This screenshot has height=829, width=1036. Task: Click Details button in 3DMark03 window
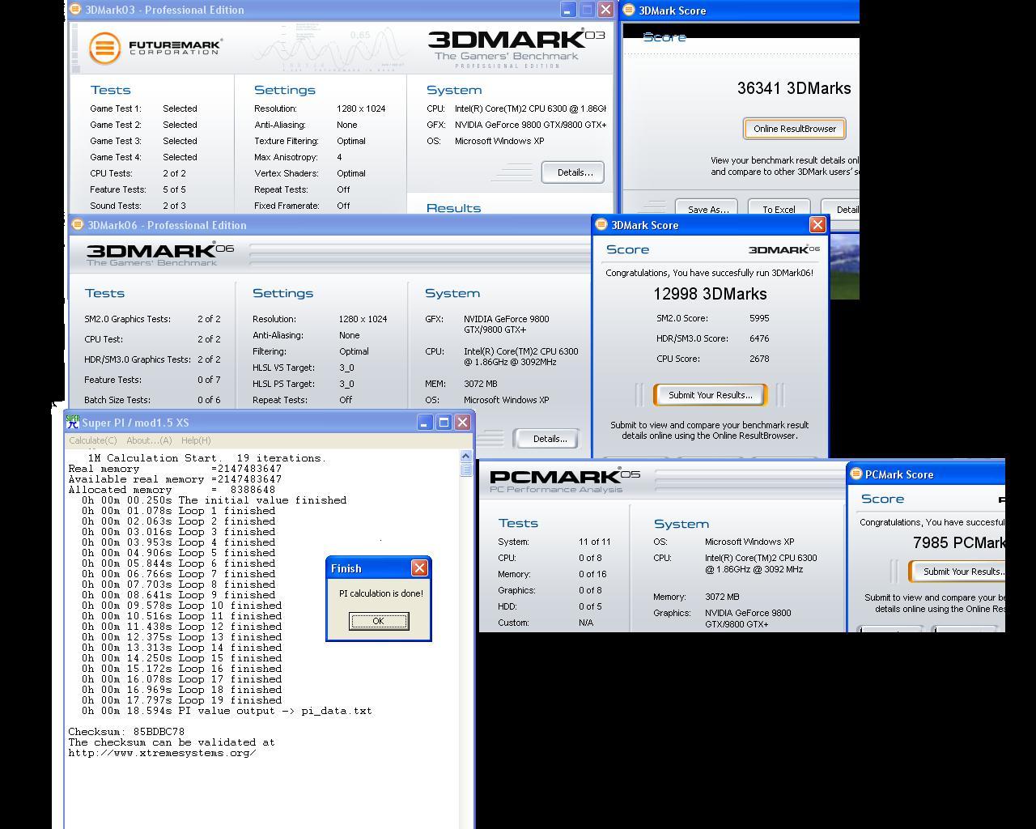tap(573, 172)
